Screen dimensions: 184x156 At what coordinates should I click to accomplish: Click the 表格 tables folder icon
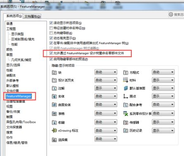pos(54,114)
